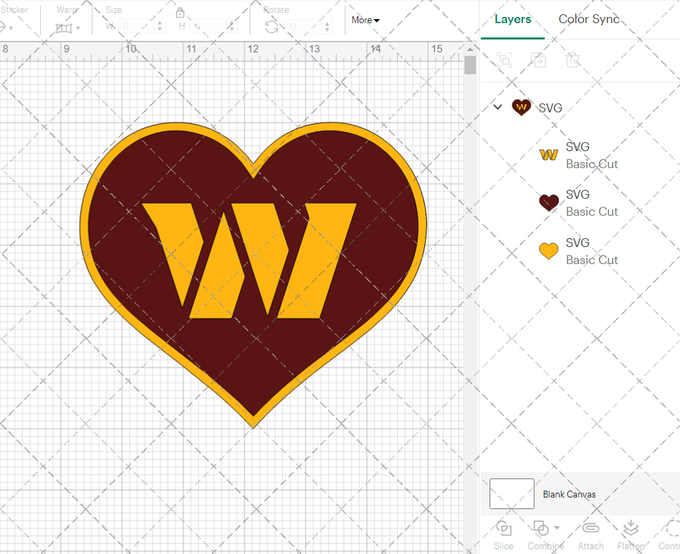The width and height of the screenshot is (680, 554).
Task: Switch to the Layers tab
Action: pyautogui.click(x=513, y=19)
